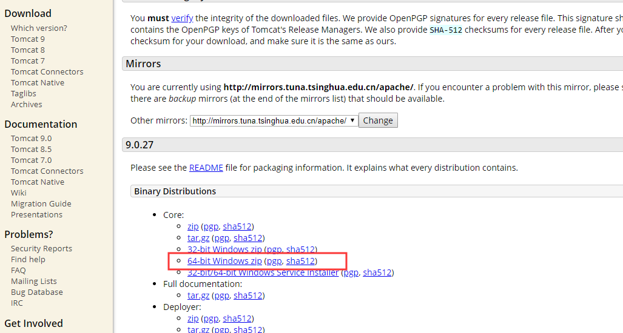The width and height of the screenshot is (623, 333).
Task: Open the FAQ link
Action: pyautogui.click(x=18, y=271)
